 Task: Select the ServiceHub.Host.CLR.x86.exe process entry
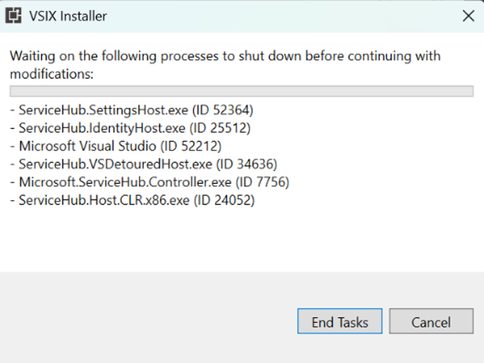[x=132, y=200]
